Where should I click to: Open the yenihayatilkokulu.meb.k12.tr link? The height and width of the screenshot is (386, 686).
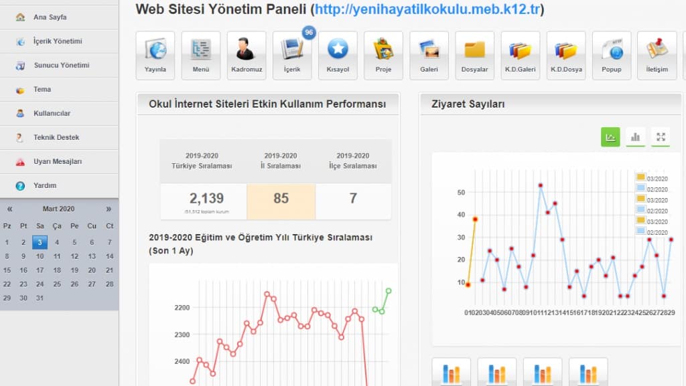point(427,9)
